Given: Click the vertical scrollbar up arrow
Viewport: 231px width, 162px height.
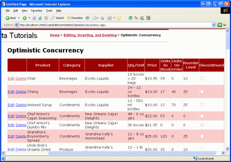Looking at the screenshot, I should (228, 31).
